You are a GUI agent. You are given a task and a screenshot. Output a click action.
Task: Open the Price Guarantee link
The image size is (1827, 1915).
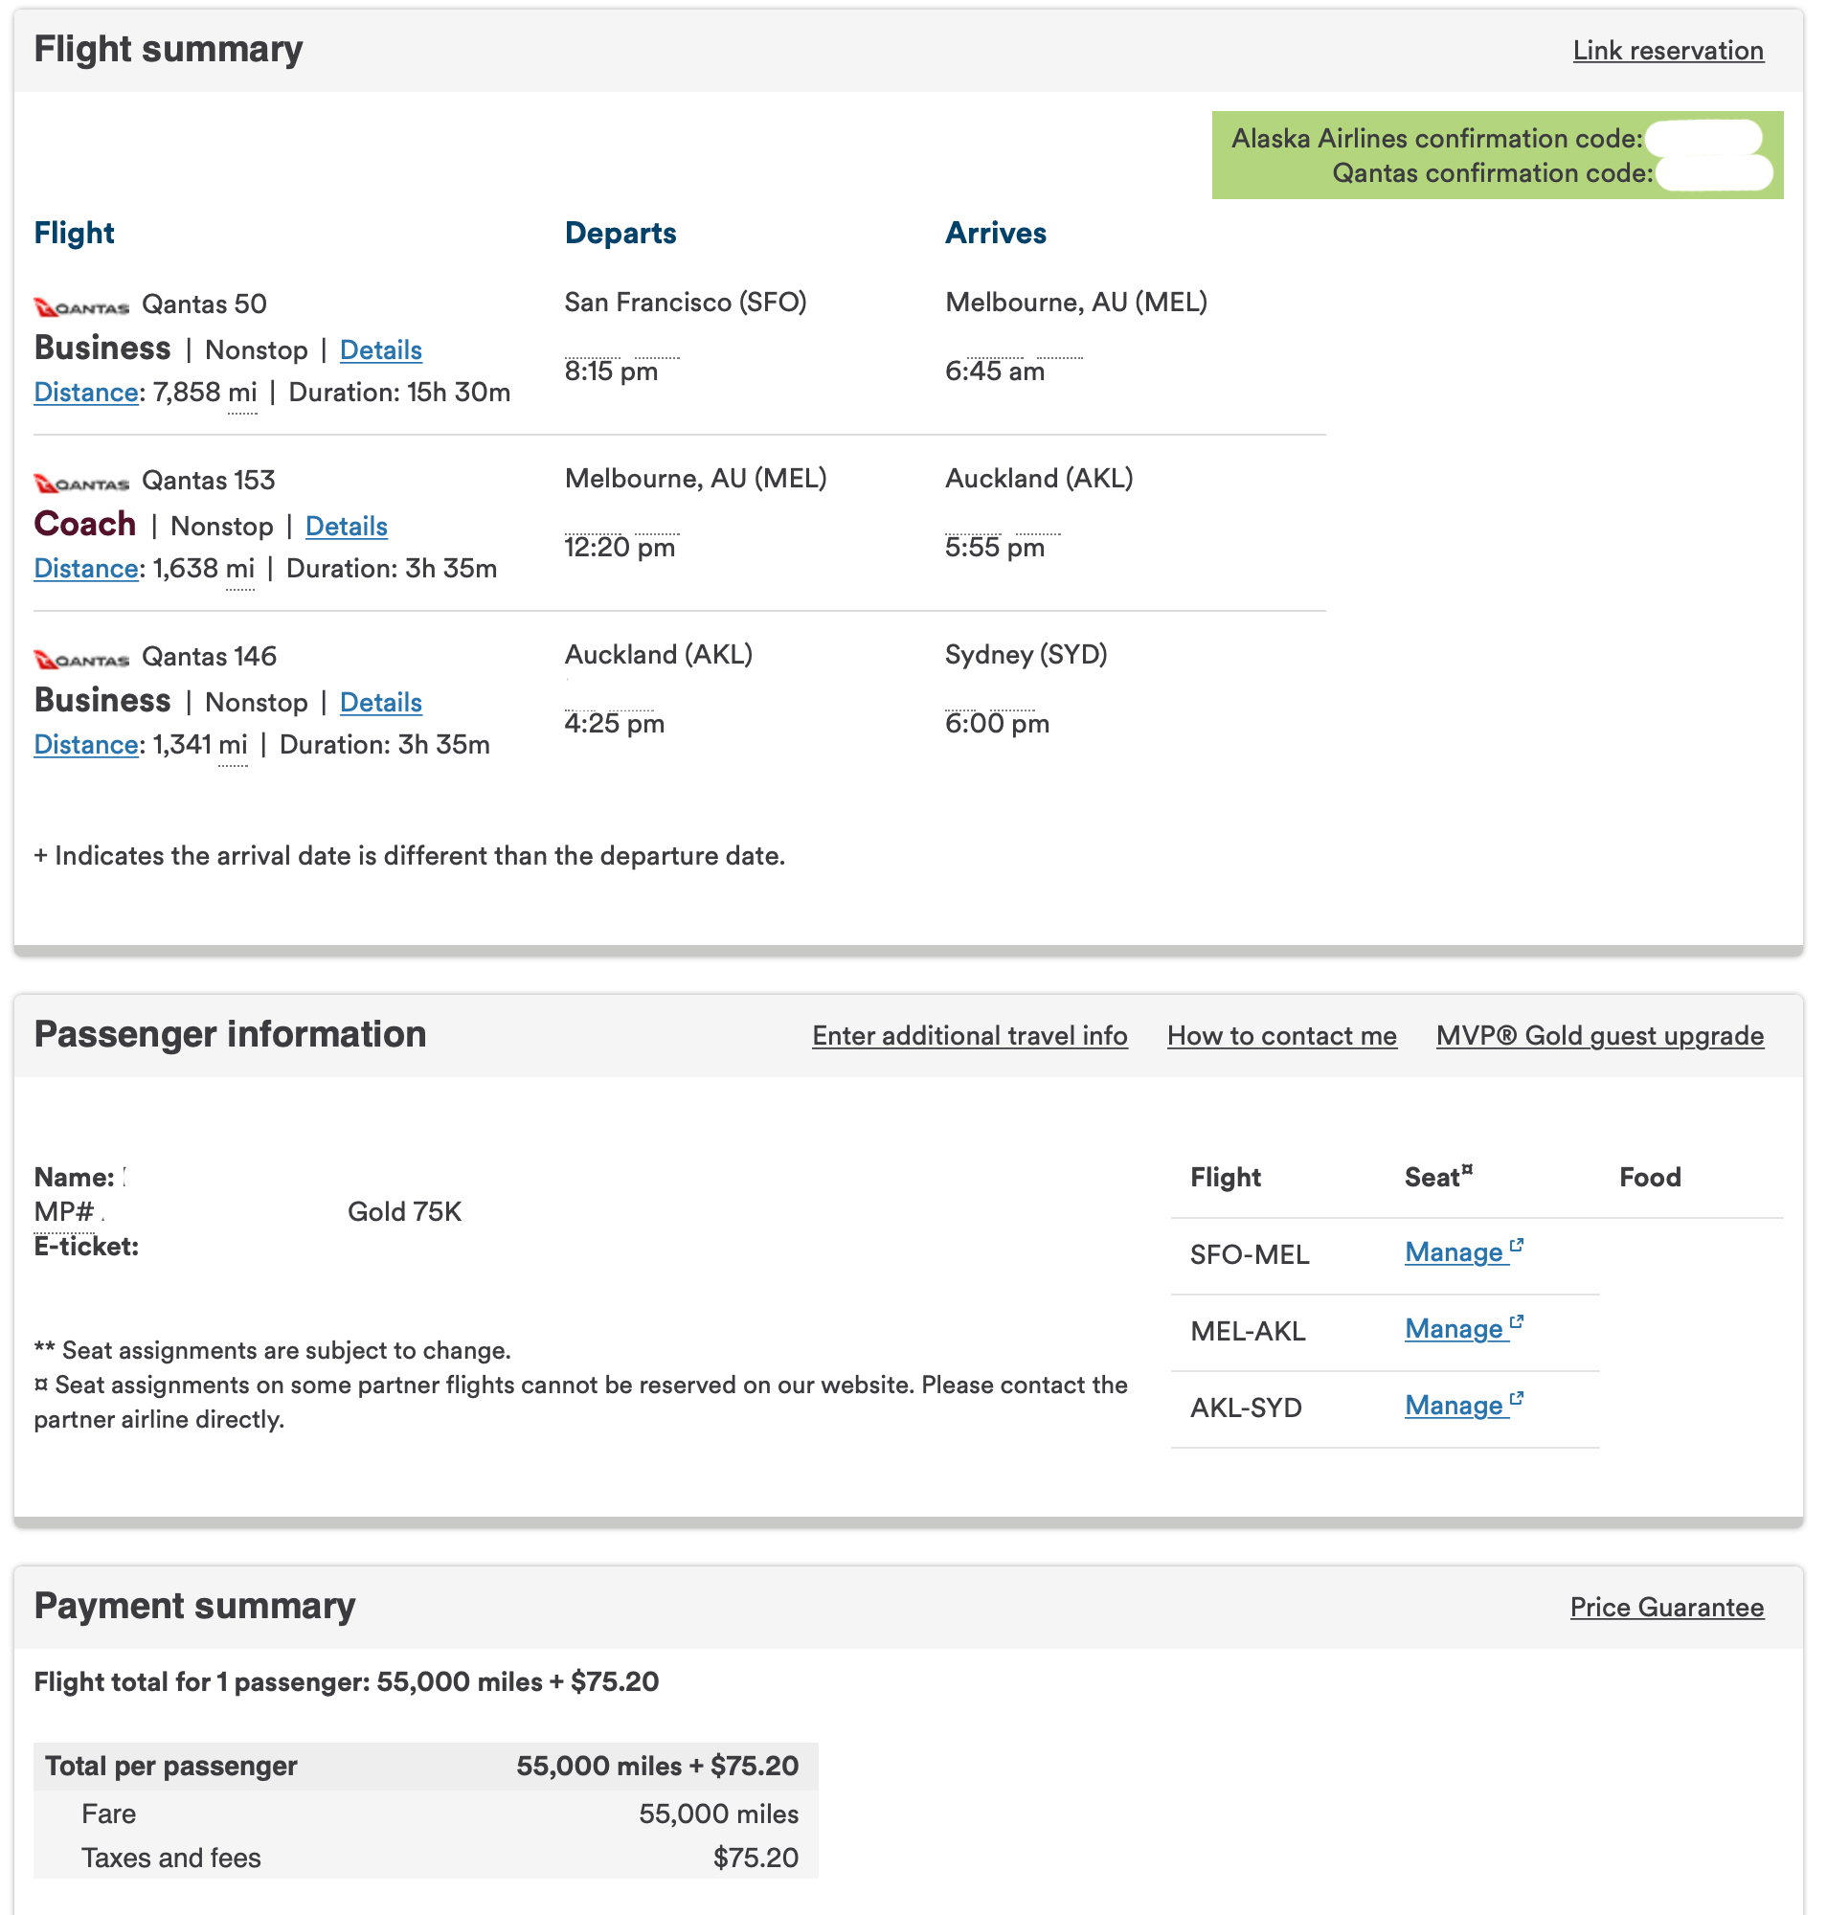coord(1666,1608)
